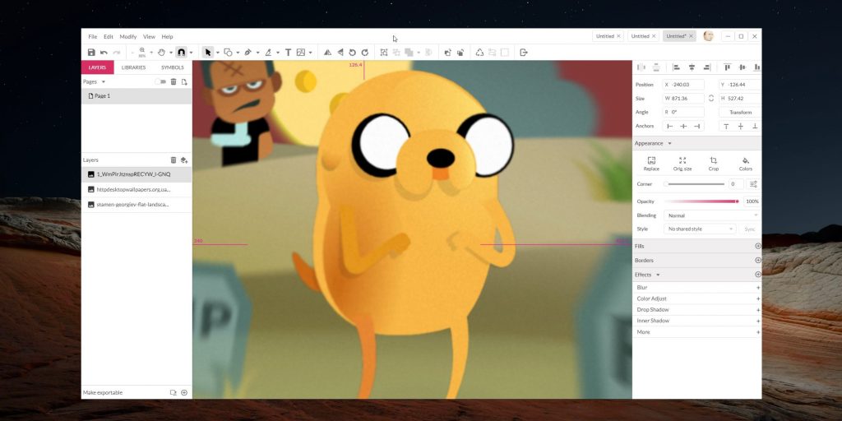Image resolution: width=842 pixels, height=421 pixels.
Task: Toggle the size aspect ratio lock
Action: 711,99
